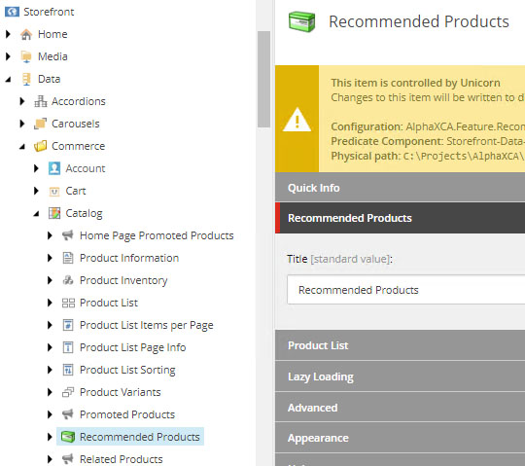Open the Product List section header
Image resolution: width=525 pixels, height=466 pixels.
point(401,345)
